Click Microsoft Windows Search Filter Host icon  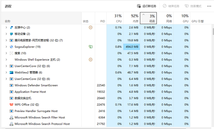click(x=11, y=118)
